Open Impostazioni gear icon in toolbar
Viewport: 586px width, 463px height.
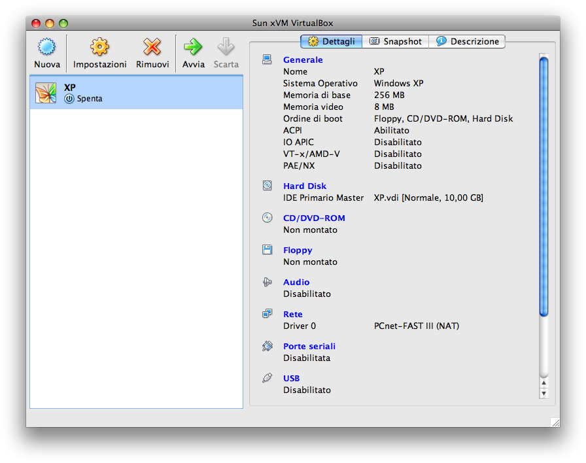coord(99,46)
